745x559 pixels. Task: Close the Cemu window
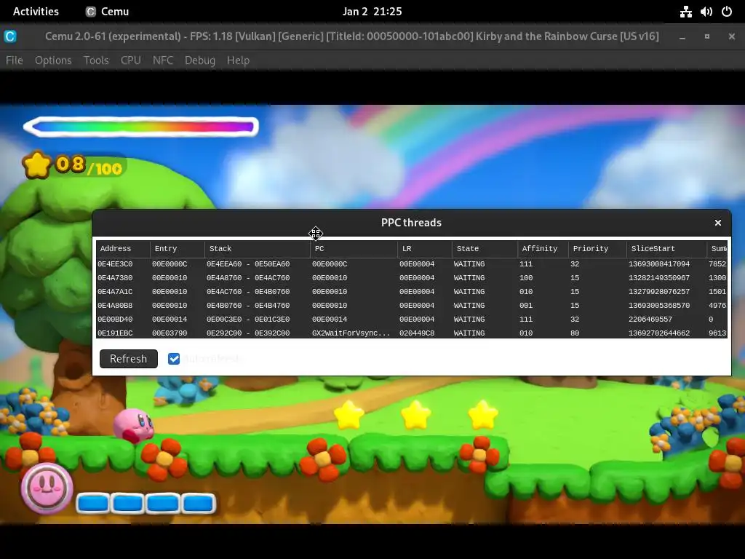coord(732,36)
